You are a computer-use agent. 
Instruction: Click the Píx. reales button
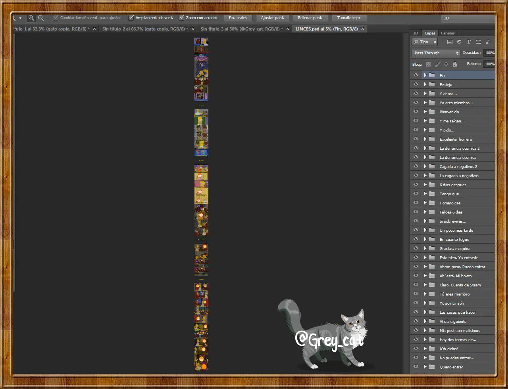tap(238, 18)
